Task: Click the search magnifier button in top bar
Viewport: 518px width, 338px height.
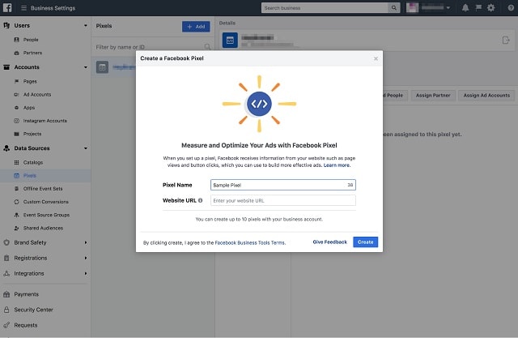Action: click(394, 8)
